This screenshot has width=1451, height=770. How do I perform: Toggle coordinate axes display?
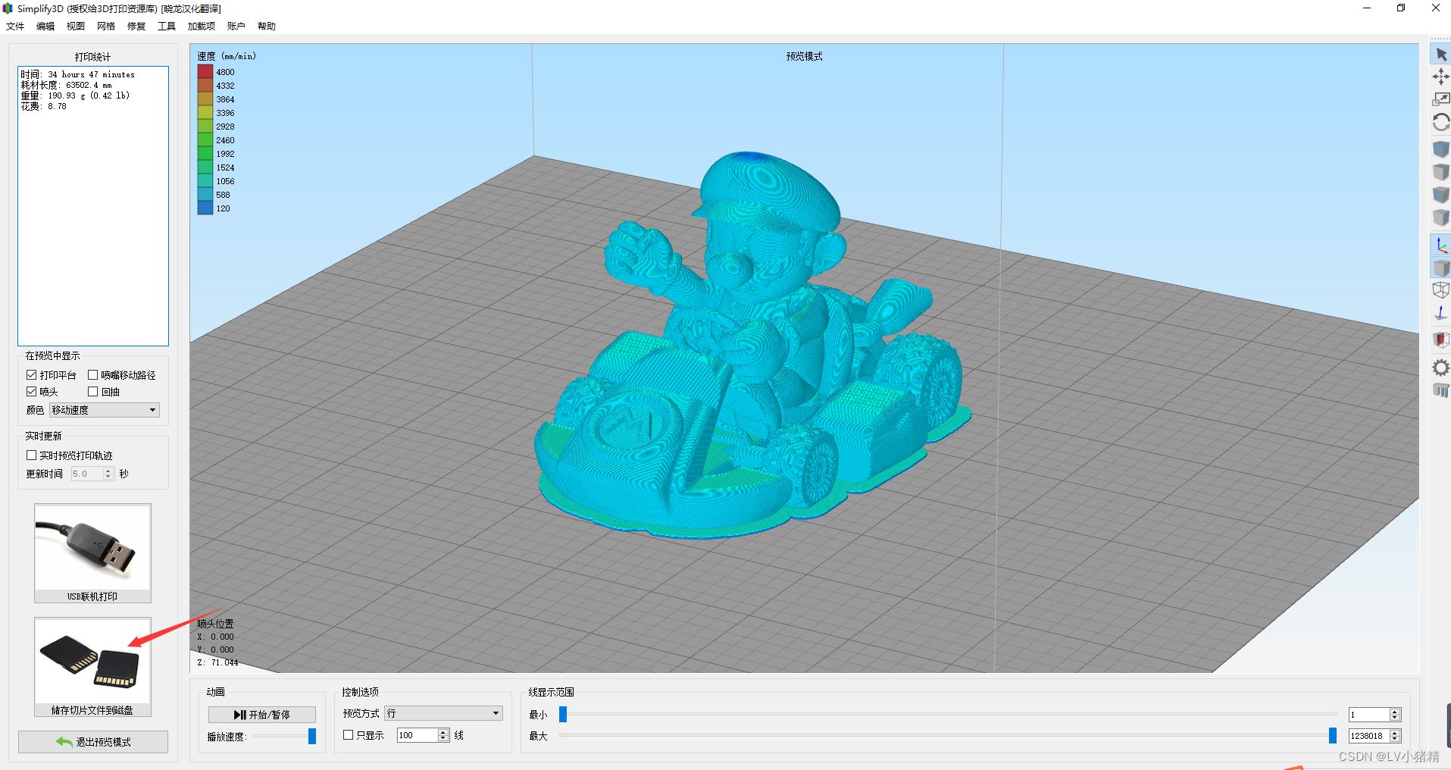click(1440, 245)
